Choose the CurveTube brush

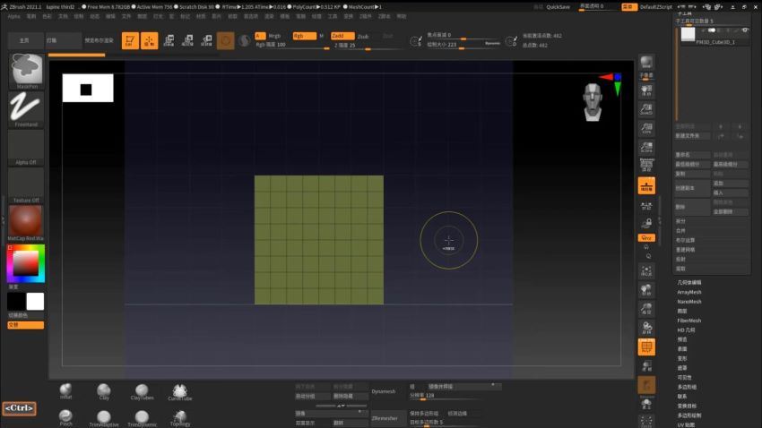pos(180,391)
